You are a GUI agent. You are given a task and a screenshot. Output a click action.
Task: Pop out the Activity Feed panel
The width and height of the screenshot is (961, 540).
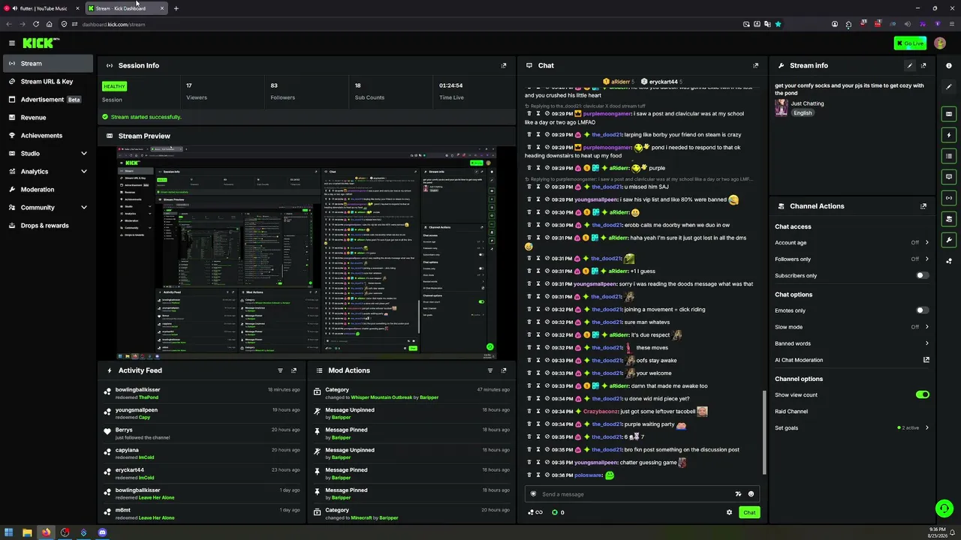(x=294, y=370)
